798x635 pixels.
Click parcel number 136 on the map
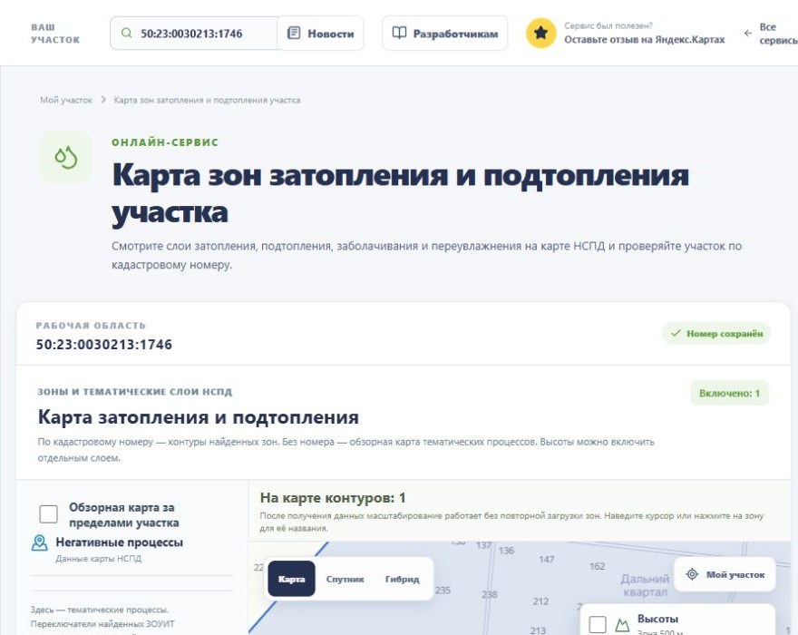click(x=506, y=551)
